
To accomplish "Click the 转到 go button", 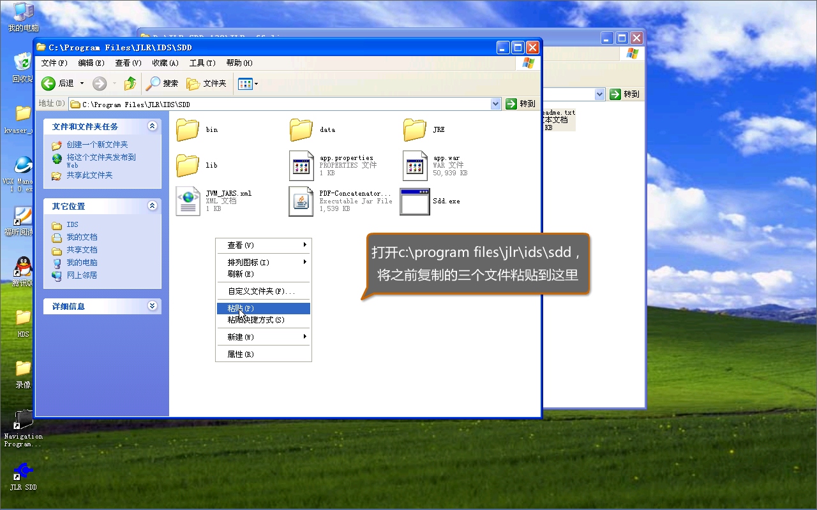I will [x=520, y=104].
